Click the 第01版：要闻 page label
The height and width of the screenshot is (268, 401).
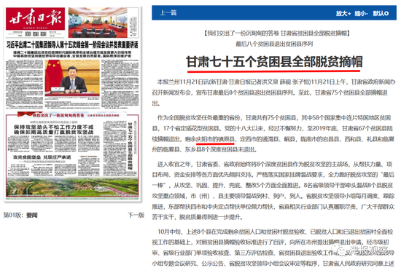click(20, 216)
